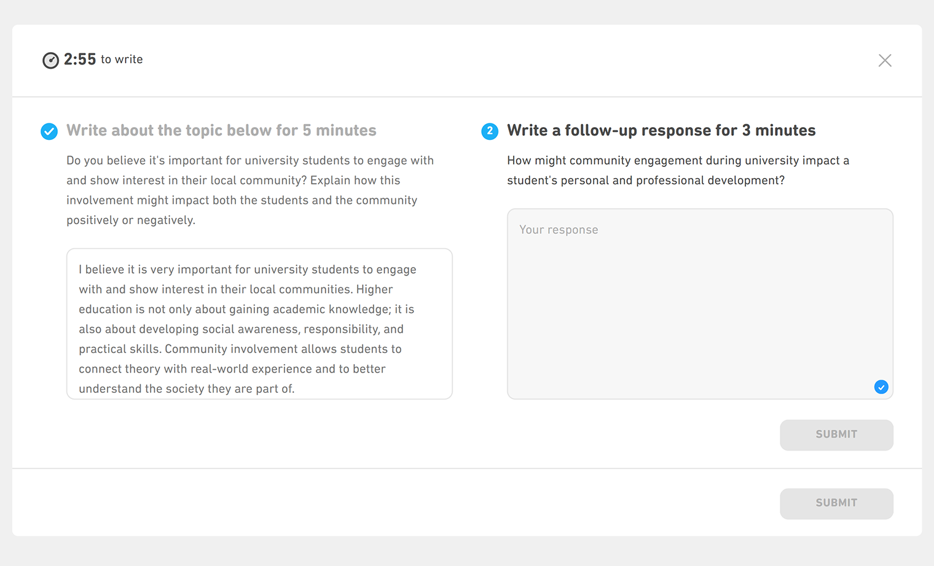This screenshot has height=566, width=934.
Task: Click heading "Write a follow-up response for 3 minutes"
Action: 661,130
